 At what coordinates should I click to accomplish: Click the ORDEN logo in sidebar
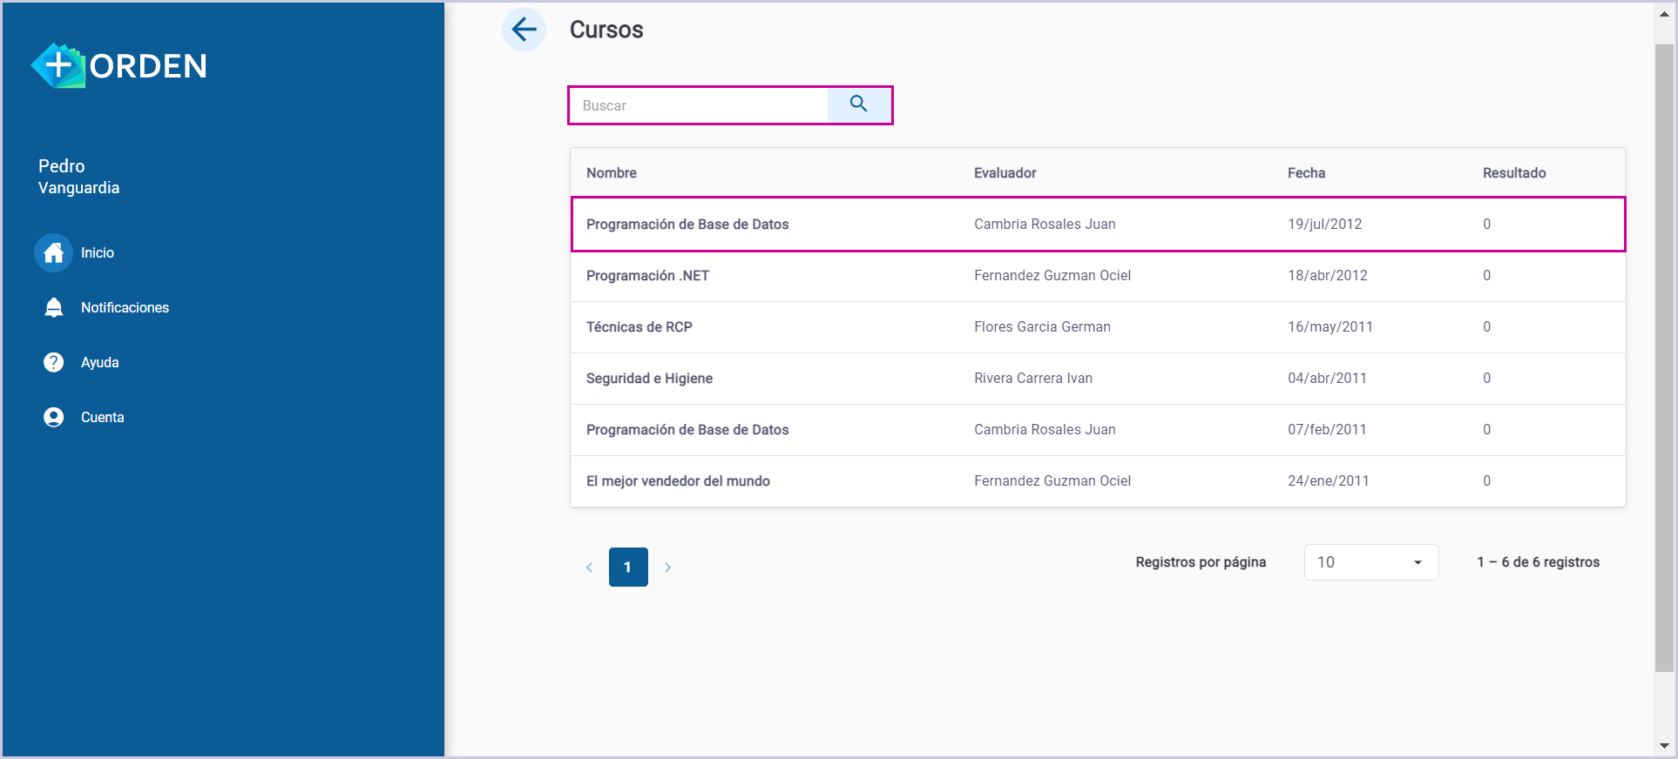119,65
